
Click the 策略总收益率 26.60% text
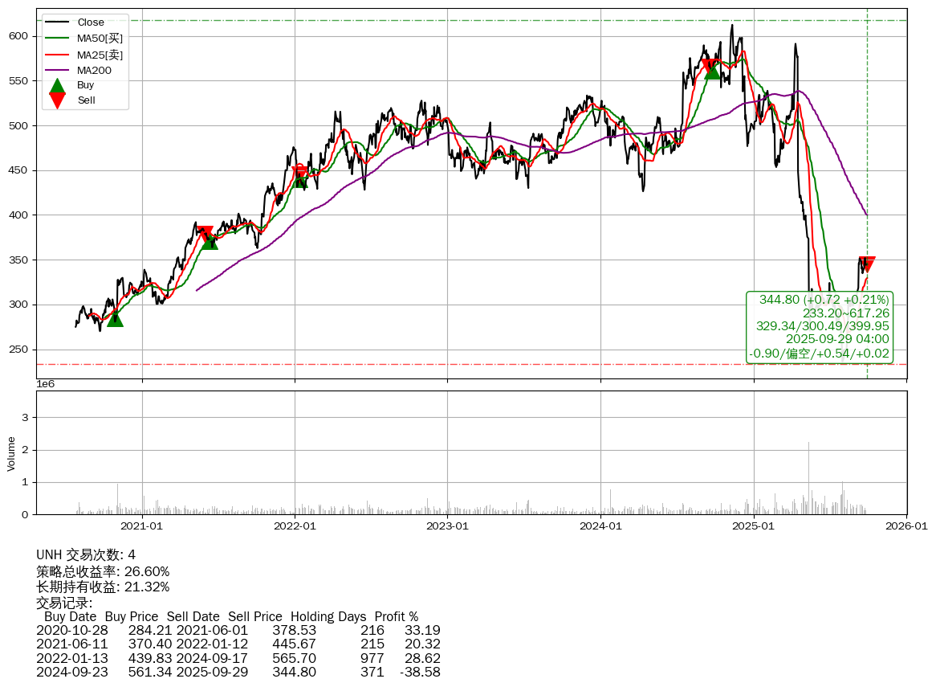click(x=103, y=571)
